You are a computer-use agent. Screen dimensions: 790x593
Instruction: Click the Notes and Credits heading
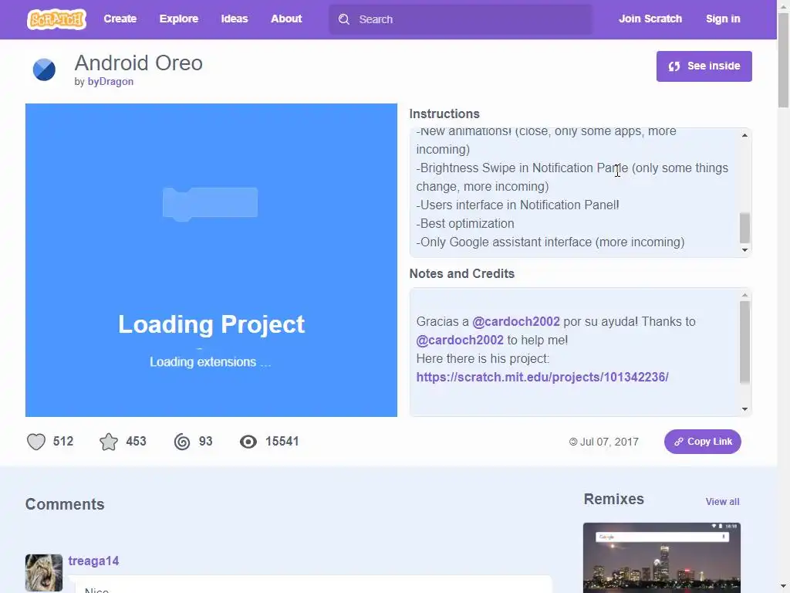[x=462, y=274]
